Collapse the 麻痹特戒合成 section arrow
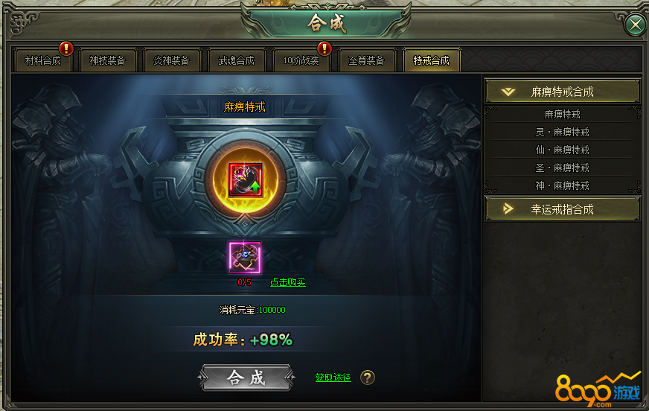Screen dimensions: 649x411 coord(508,92)
